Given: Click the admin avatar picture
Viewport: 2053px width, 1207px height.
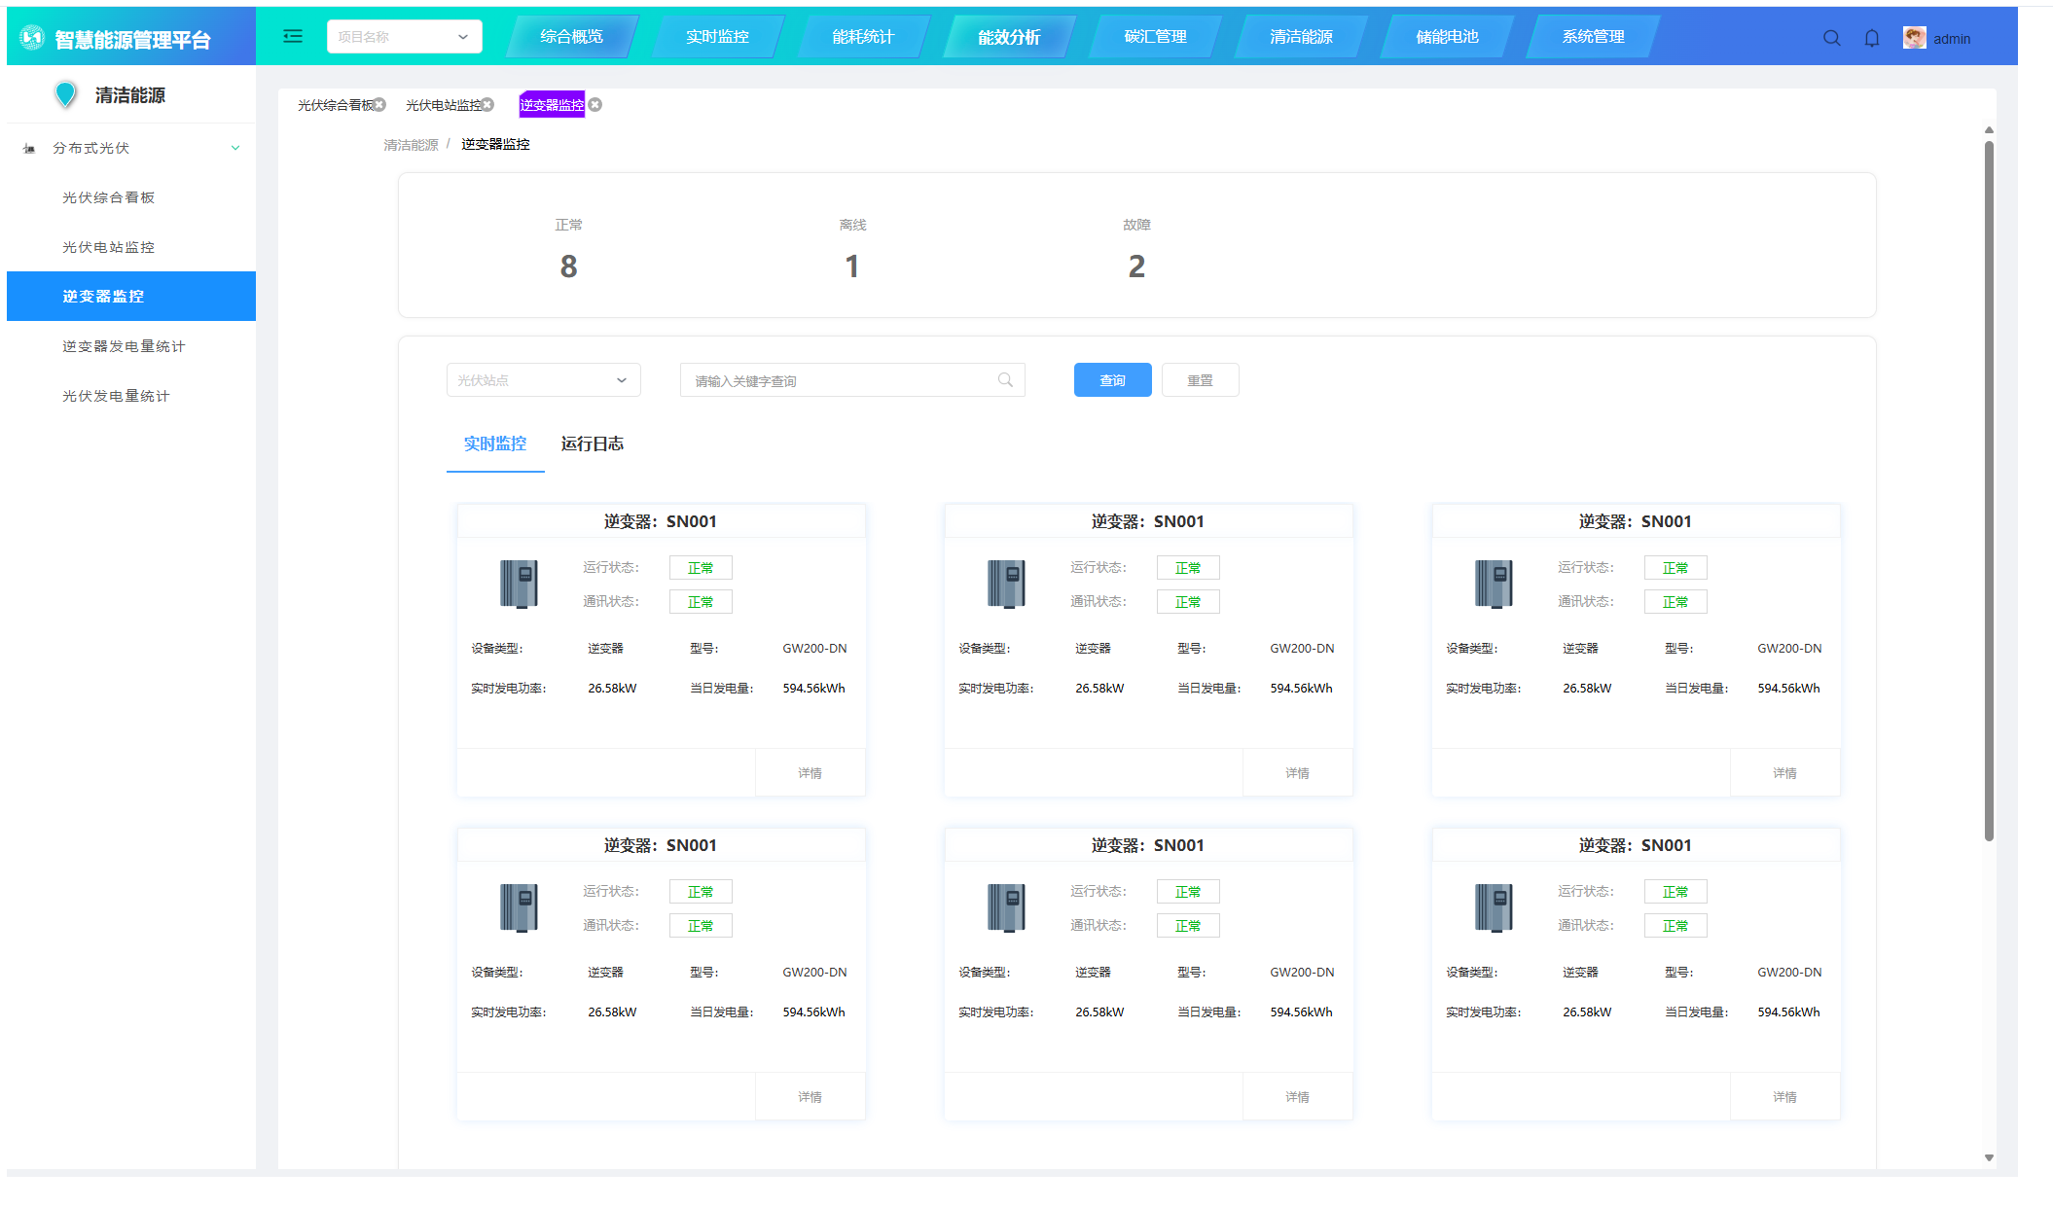Looking at the screenshot, I should pos(1914,38).
